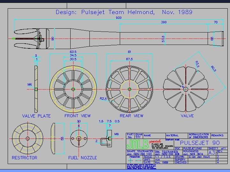Image resolution: width=230 pixels, height=172 pixels.
Task: Click the 'NORMALIZATION or DIMENSIONS' header
Action: [x=199, y=136]
